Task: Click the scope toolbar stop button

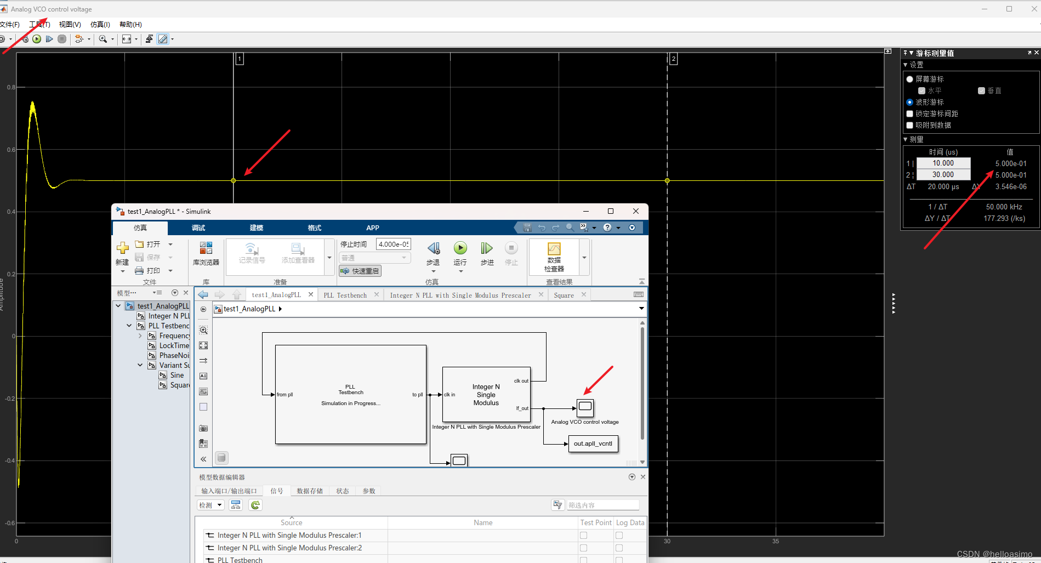Action: coord(62,39)
